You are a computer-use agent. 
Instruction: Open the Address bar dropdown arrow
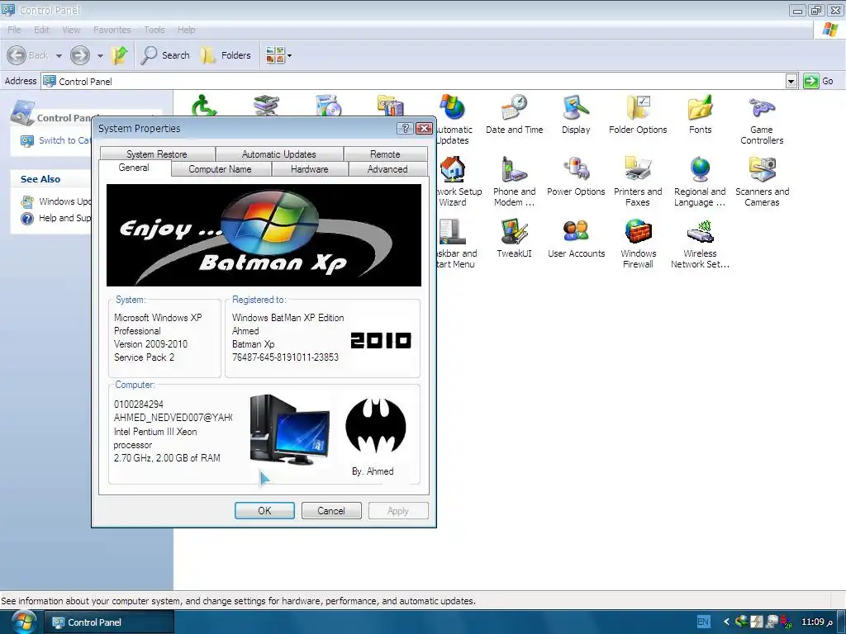click(791, 82)
